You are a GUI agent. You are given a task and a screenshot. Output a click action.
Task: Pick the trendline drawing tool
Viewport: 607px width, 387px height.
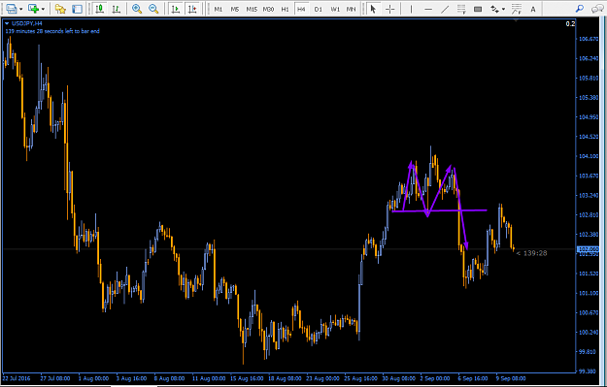coord(445,9)
